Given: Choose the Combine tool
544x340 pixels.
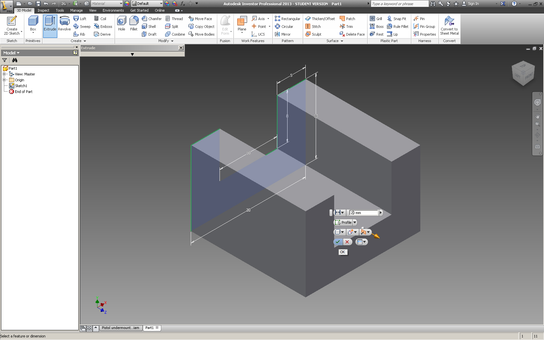Looking at the screenshot, I should pos(175,34).
